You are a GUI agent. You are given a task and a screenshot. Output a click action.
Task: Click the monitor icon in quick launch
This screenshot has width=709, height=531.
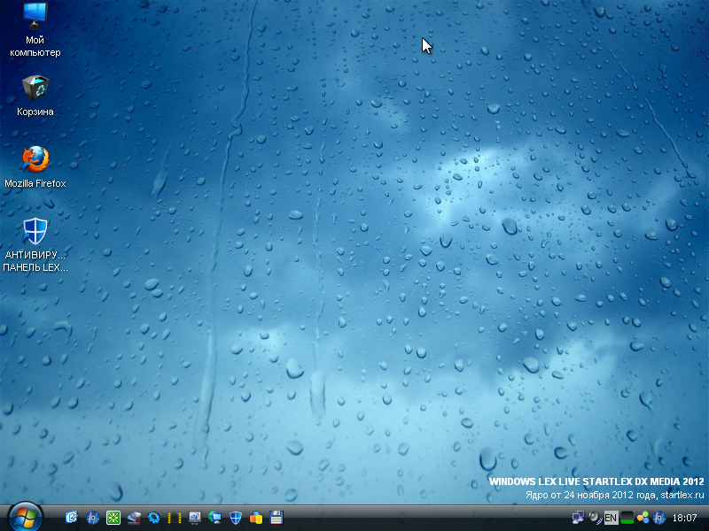point(195,518)
